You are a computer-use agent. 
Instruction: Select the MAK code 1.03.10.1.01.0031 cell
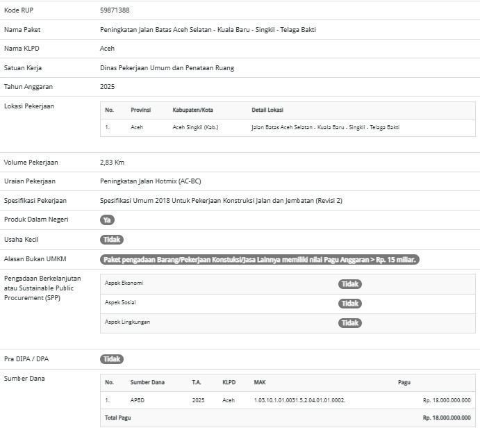pyautogui.click(x=299, y=400)
